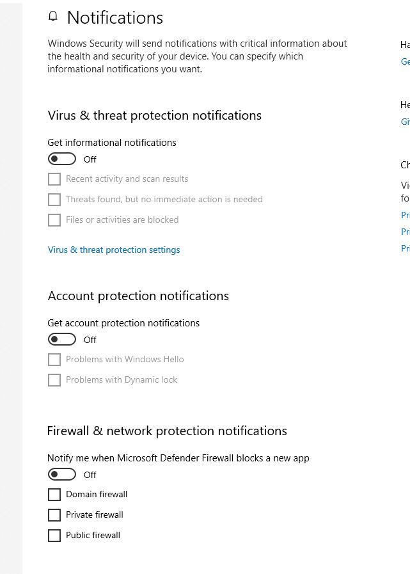Select Files or activities are blocked checkbox
410x574 pixels.
(54, 220)
